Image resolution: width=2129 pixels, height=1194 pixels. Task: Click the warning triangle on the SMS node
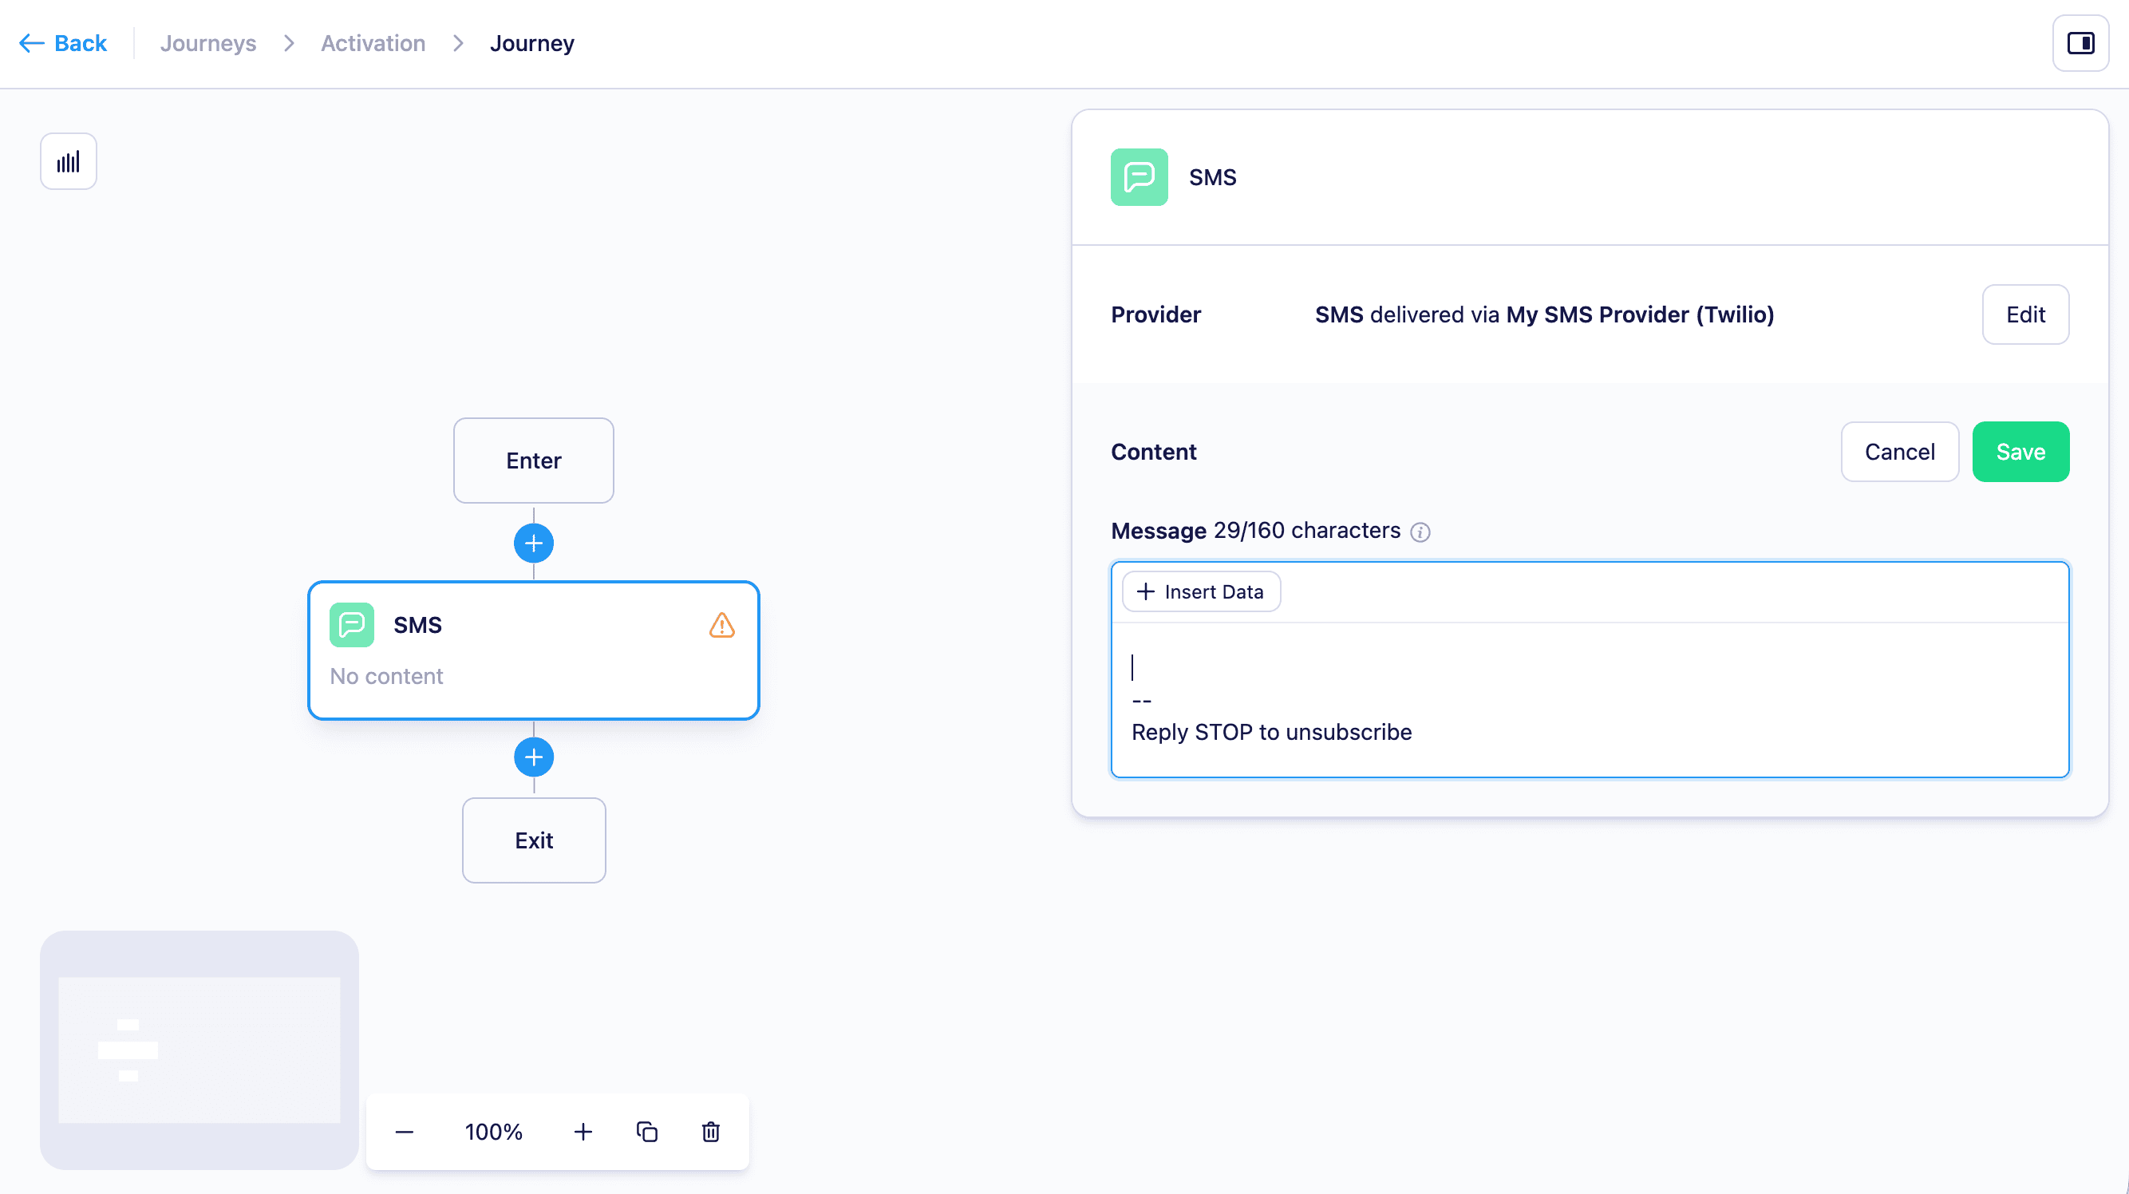pos(721,626)
